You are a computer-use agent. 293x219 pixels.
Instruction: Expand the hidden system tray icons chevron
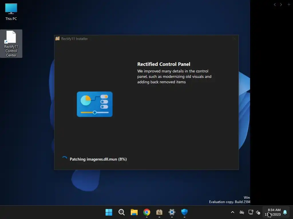pyautogui.click(x=233, y=212)
